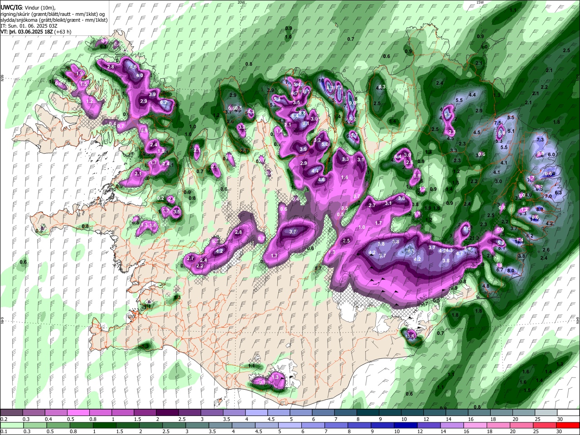Click the 'rigning/skúrir (grænt/blátt/rautt - mm/1klst) og' line
The width and height of the screenshot is (580, 435).
(53, 14)
